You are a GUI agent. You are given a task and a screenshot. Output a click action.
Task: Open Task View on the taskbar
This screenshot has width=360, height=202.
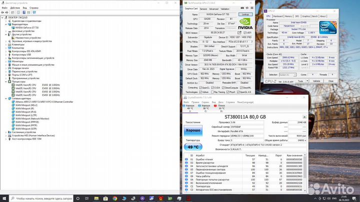tap(87, 199)
